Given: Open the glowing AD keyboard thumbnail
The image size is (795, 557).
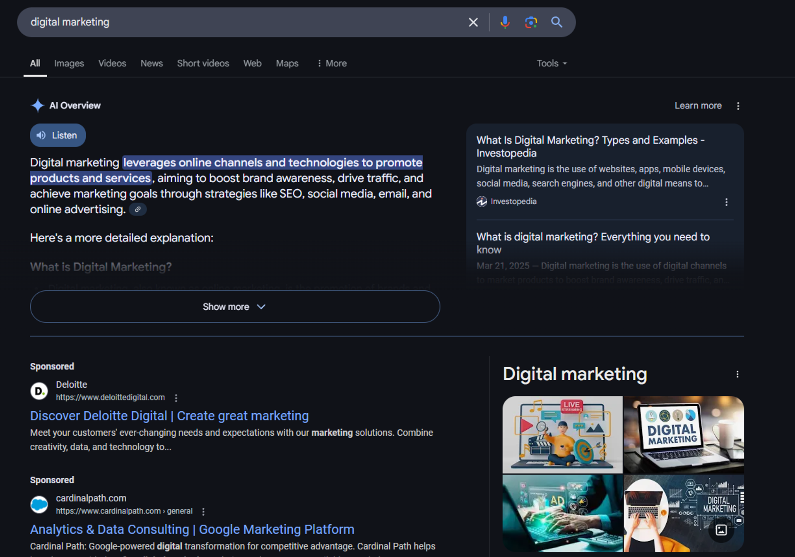Looking at the screenshot, I should coord(562,514).
